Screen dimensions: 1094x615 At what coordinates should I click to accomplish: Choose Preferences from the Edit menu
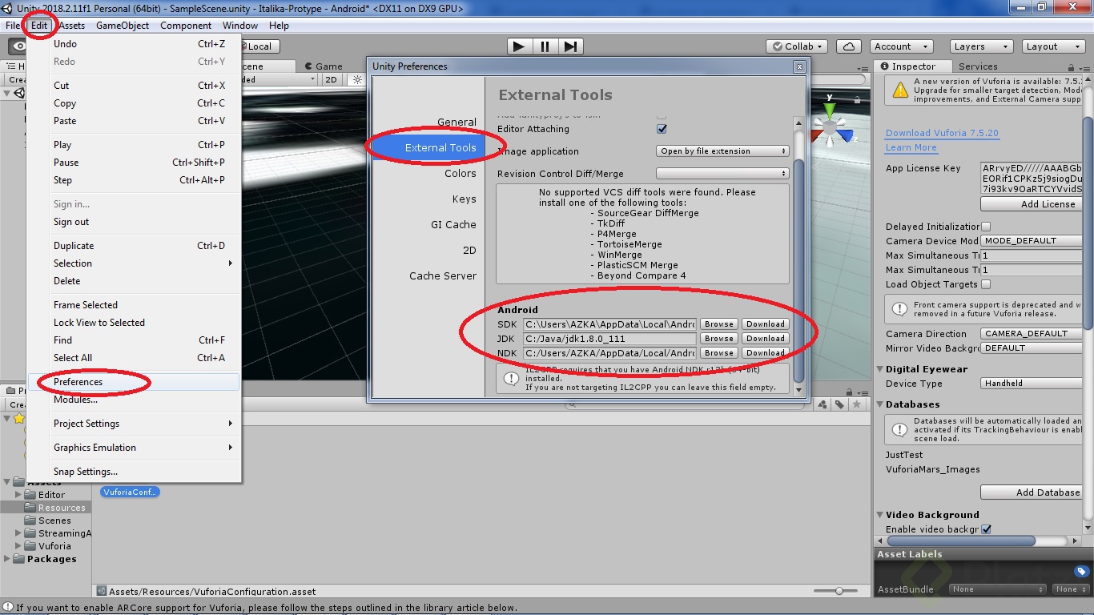(x=133, y=382)
